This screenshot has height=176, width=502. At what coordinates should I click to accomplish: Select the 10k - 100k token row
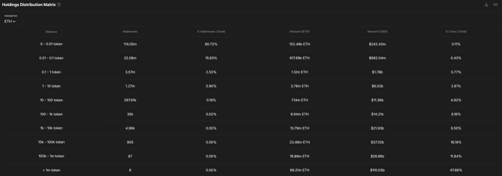pyautogui.click(x=250, y=142)
